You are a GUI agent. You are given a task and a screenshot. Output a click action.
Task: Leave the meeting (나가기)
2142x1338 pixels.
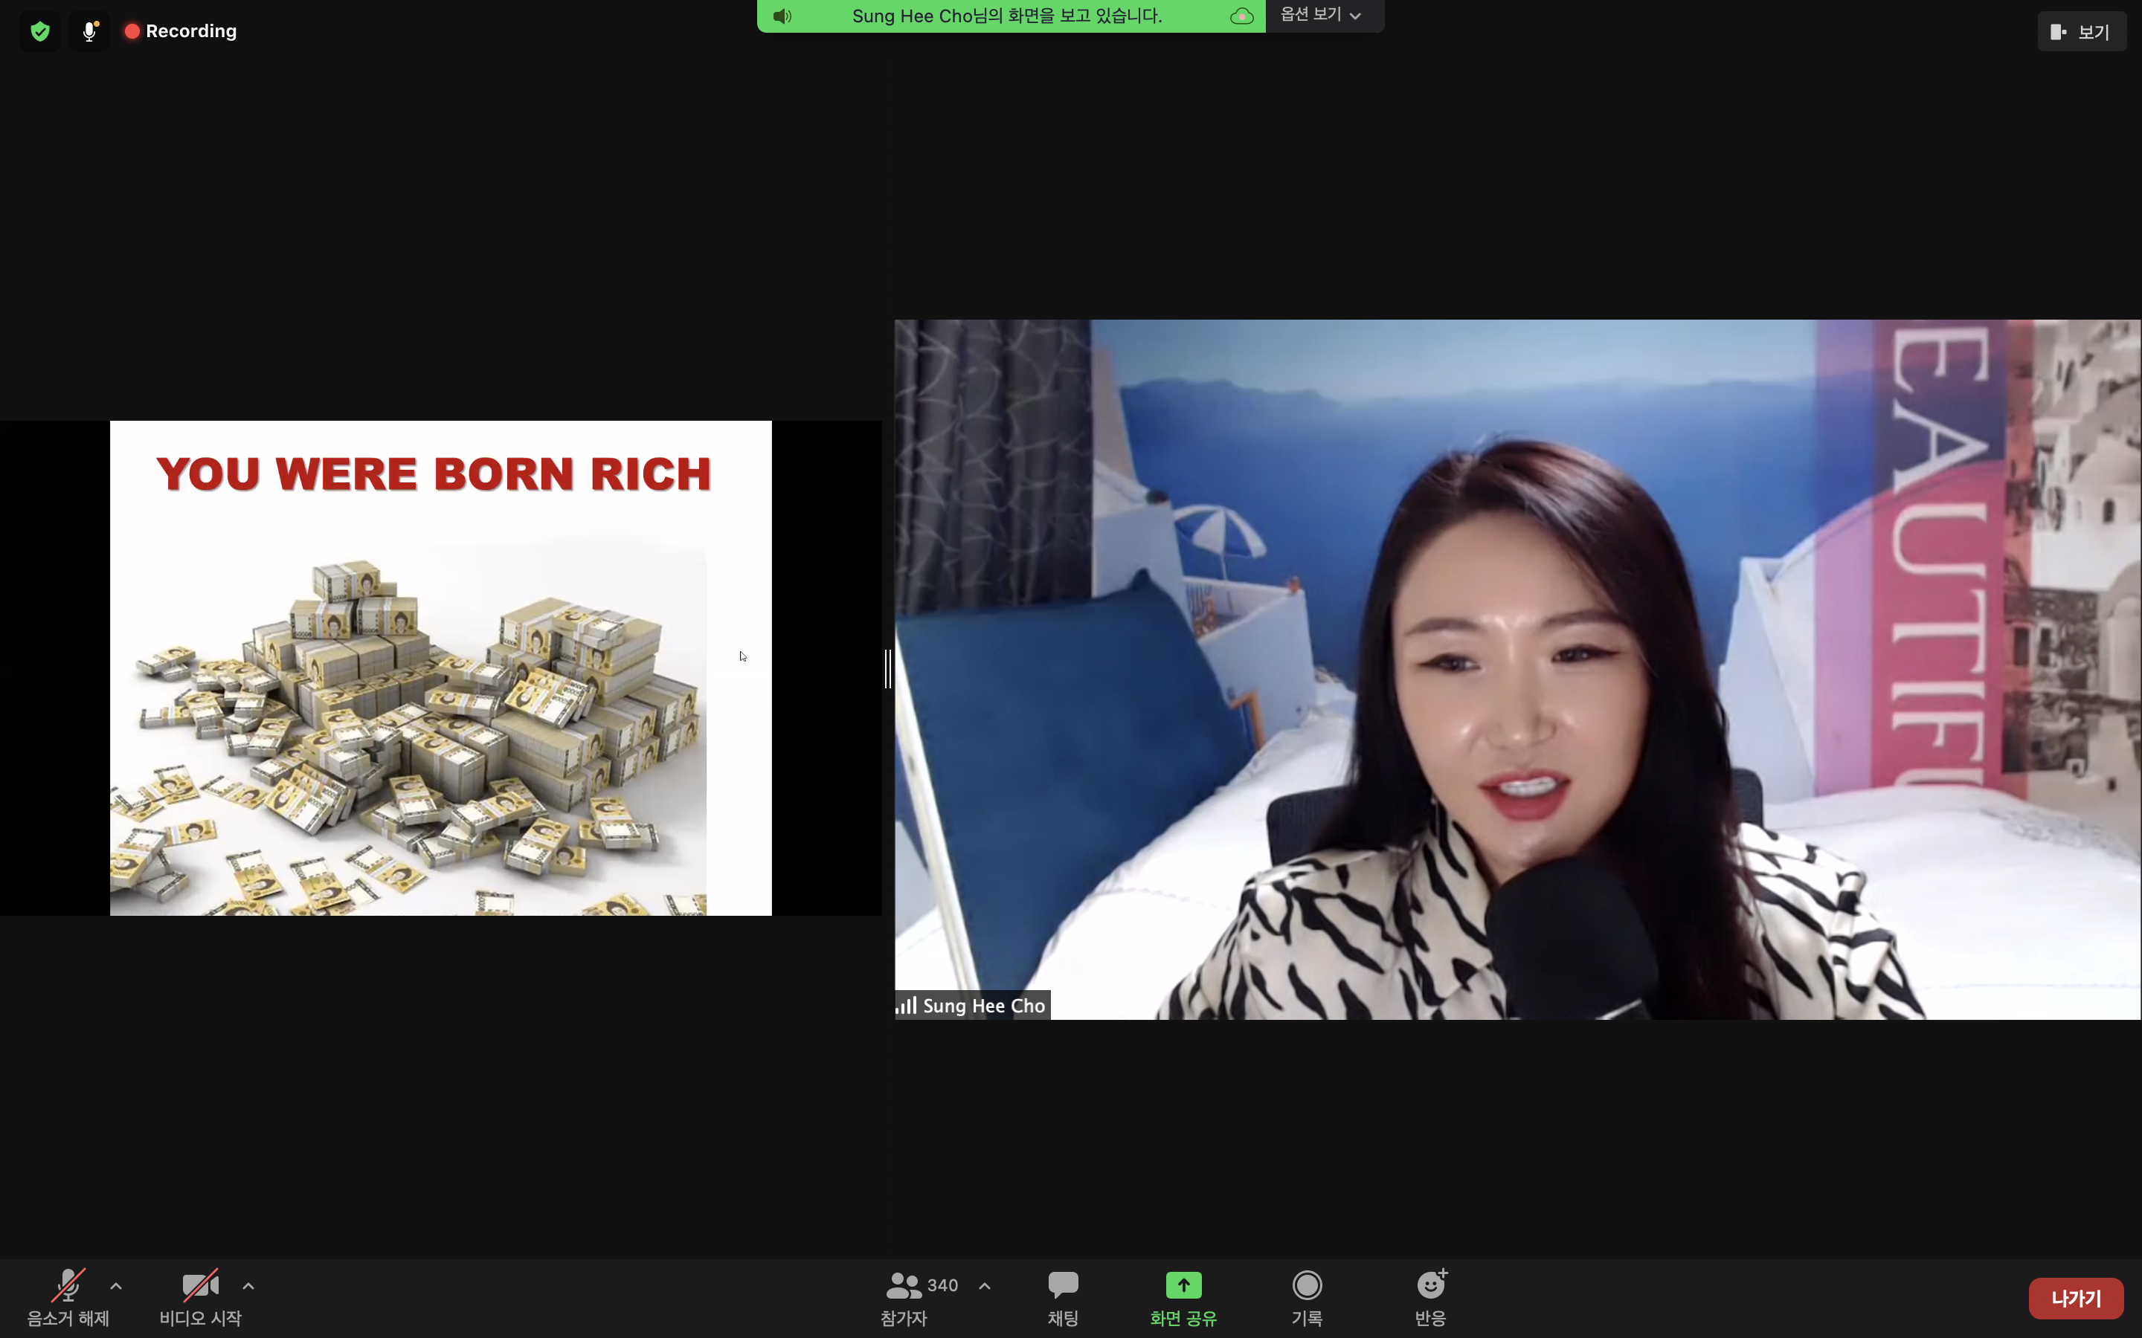2075,1298
